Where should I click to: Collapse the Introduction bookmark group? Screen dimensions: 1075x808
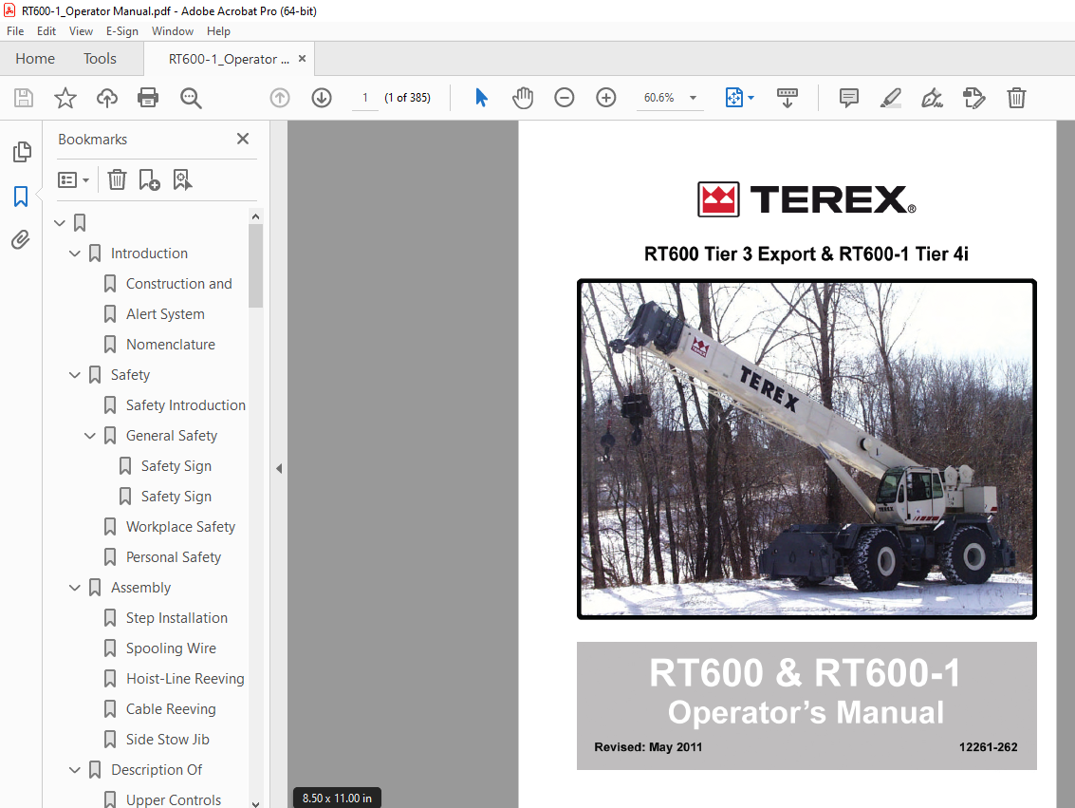pyautogui.click(x=75, y=254)
